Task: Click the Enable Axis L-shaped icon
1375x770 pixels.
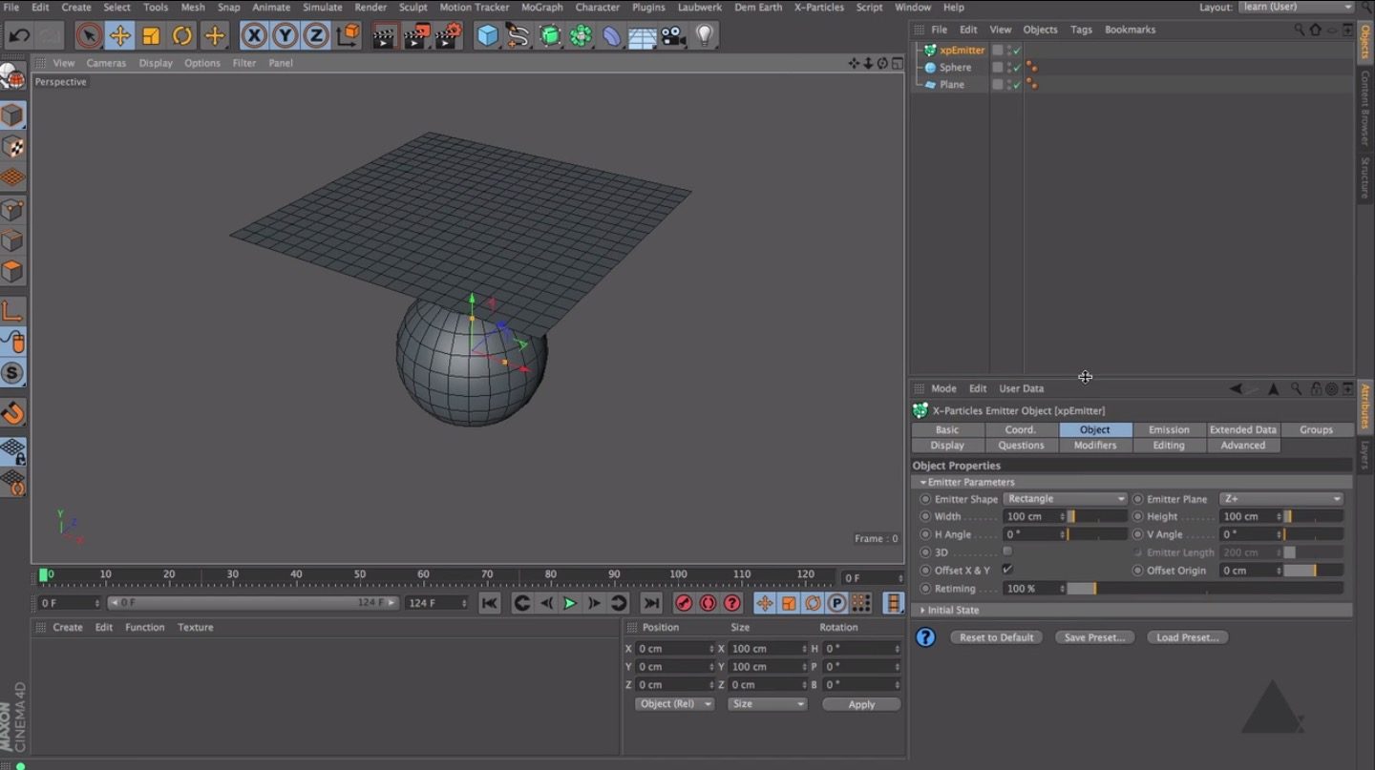Action: click(12, 310)
